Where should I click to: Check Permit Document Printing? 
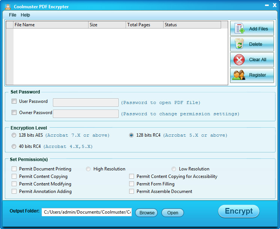[x=14, y=169]
